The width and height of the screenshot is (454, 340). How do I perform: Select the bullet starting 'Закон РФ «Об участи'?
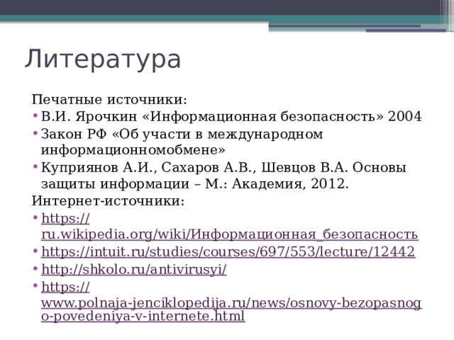(182, 142)
